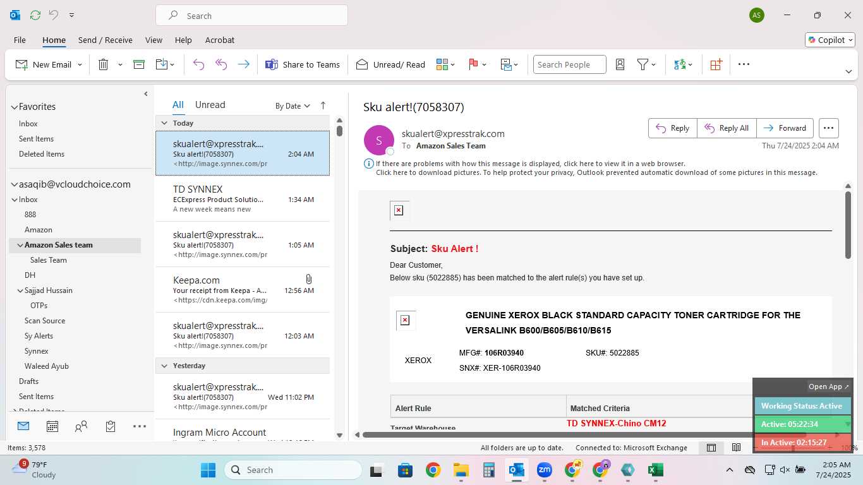The height and width of the screenshot is (485, 863).
Task: Click the Move to folder icon
Action: pos(162,64)
